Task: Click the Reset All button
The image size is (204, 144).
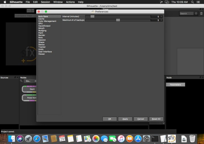Action: (156, 119)
